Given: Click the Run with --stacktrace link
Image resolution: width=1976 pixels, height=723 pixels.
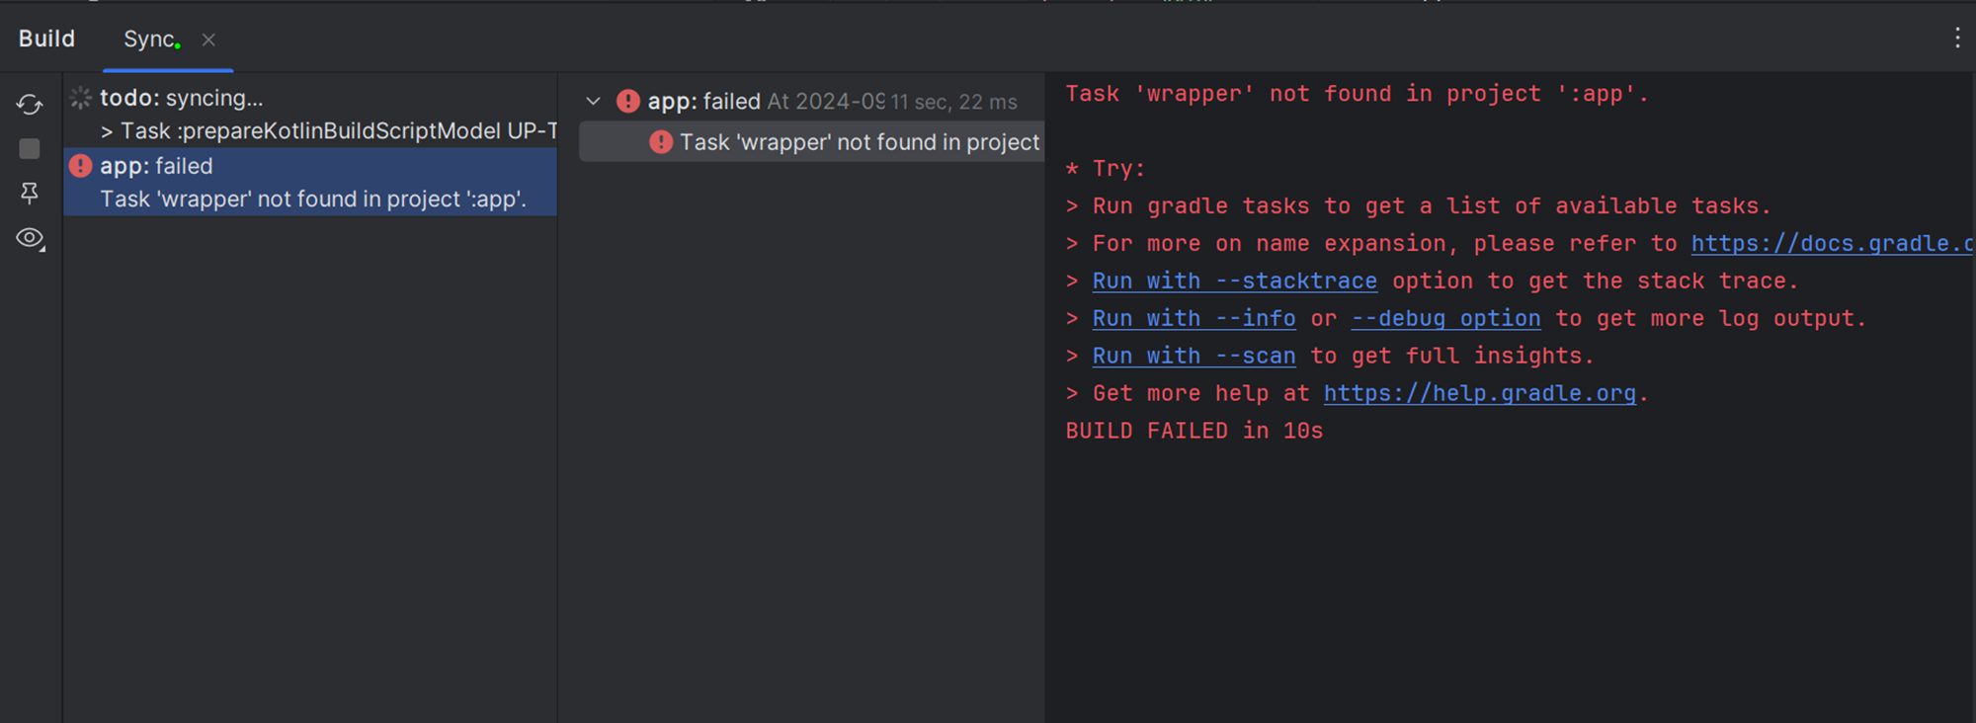Looking at the screenshot, I should 1234,281.
